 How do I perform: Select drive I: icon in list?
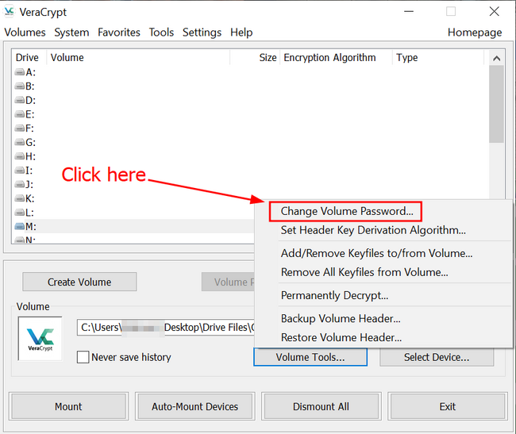pos(20,171)
